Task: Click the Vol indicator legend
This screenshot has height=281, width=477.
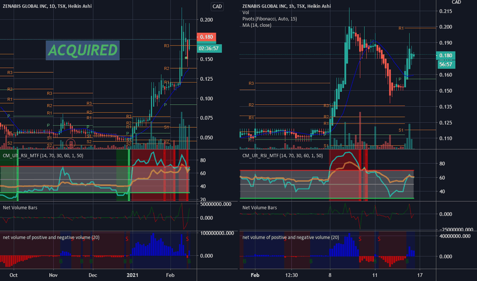Action: 246,12
